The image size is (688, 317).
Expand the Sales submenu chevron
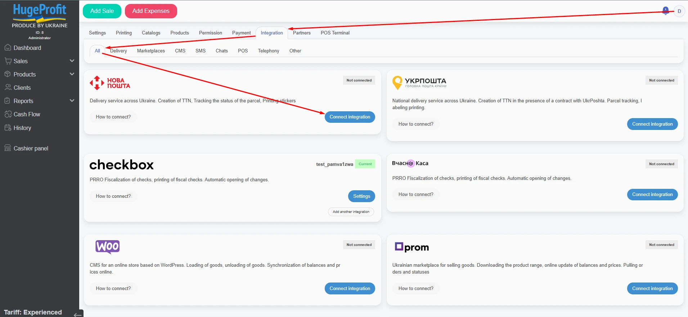(72, 61)
